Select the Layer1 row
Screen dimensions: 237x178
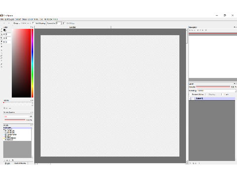click(x=212, y=98)
